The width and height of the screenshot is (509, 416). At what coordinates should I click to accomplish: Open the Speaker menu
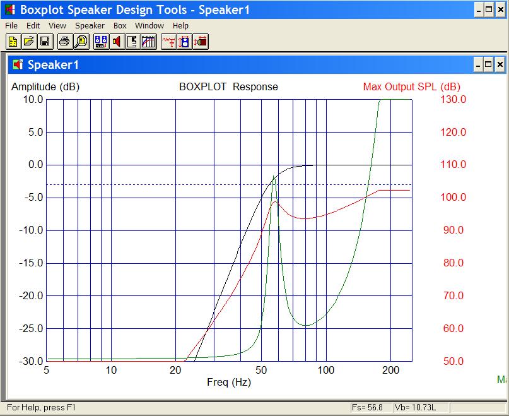pos(90,25)
